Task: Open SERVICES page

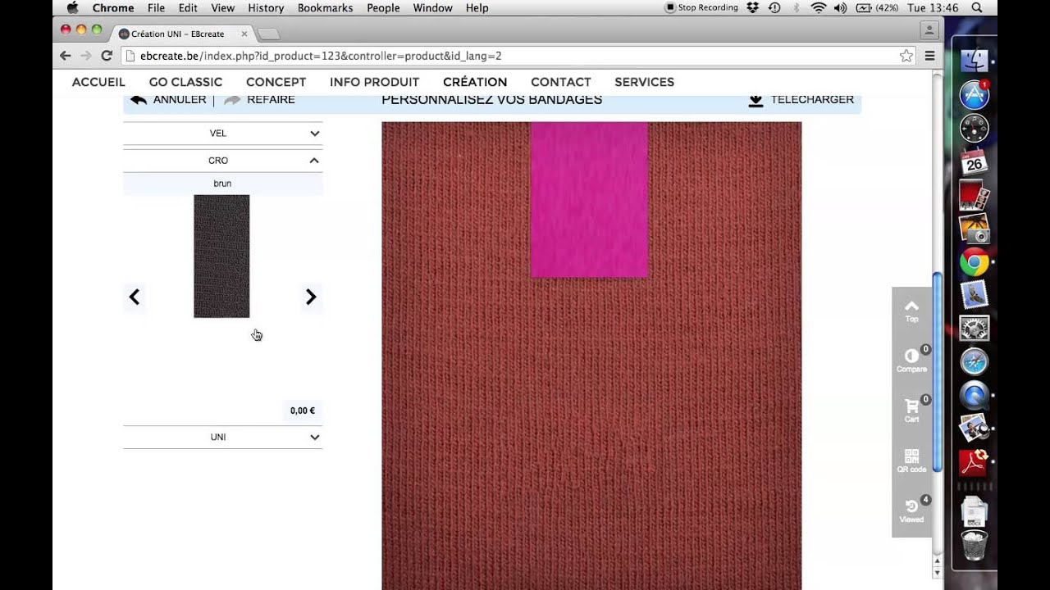Action: tap(644, 82)
